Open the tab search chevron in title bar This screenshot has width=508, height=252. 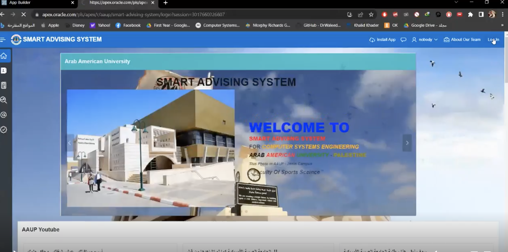456,2
